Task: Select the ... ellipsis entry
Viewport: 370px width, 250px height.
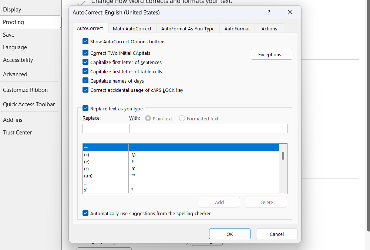Action: click(x=181, y=183)
